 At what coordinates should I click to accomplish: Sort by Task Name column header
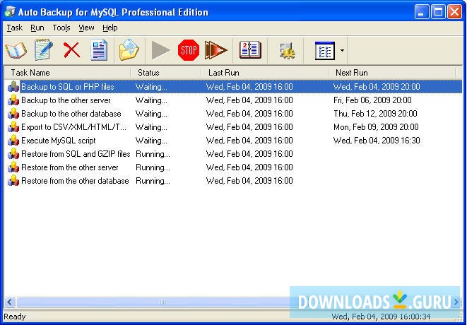[x=67, y=73]
